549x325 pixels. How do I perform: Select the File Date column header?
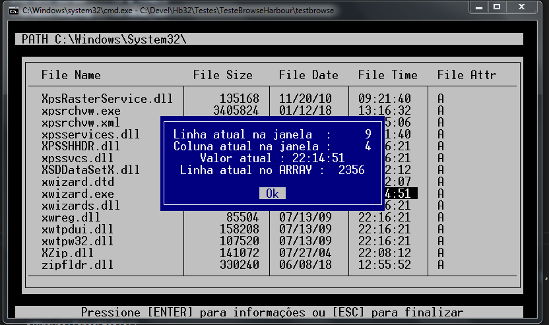[308, 75]
